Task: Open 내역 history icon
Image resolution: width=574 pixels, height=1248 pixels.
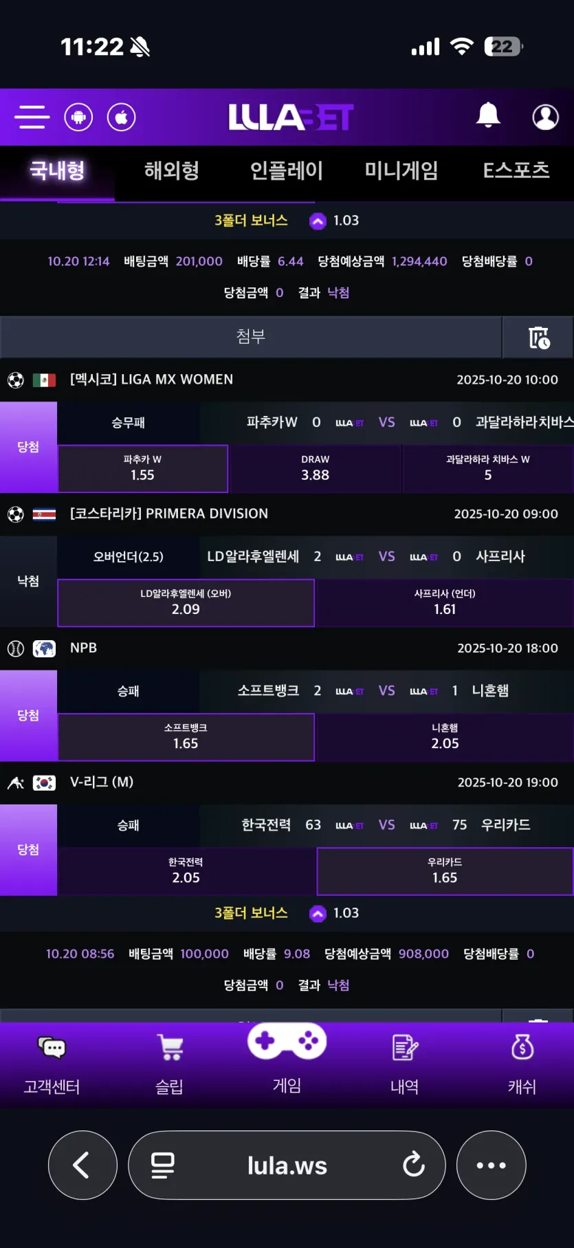Action: point(405,1048)
